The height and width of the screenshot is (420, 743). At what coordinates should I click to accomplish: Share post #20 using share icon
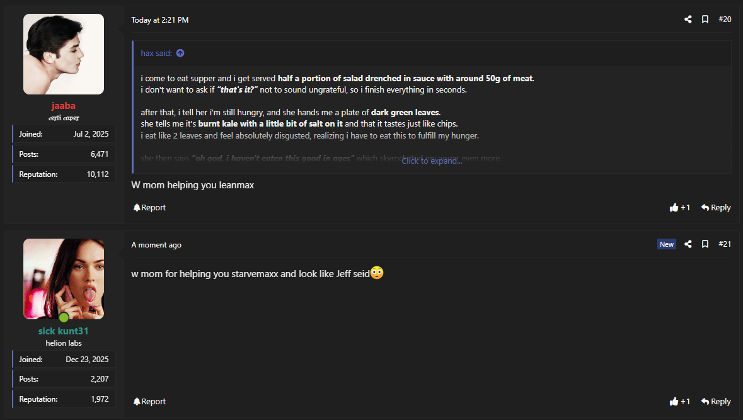click(688, 20)
